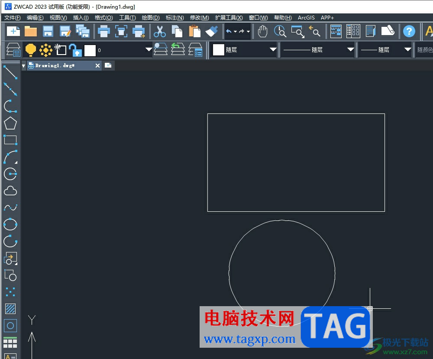Open the Properties palette
This screenshot has width=433, height=359.
(x=336, y=31)
